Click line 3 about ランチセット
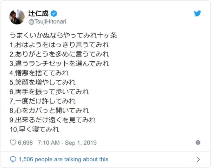The height and width of the screenshot is (168, 211). [x=59, y=63]
